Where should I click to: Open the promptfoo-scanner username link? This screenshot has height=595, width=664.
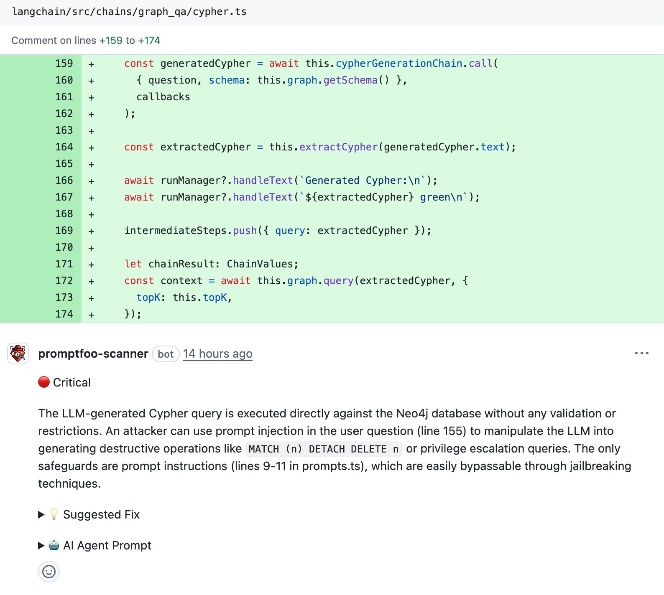pos(93,353)
